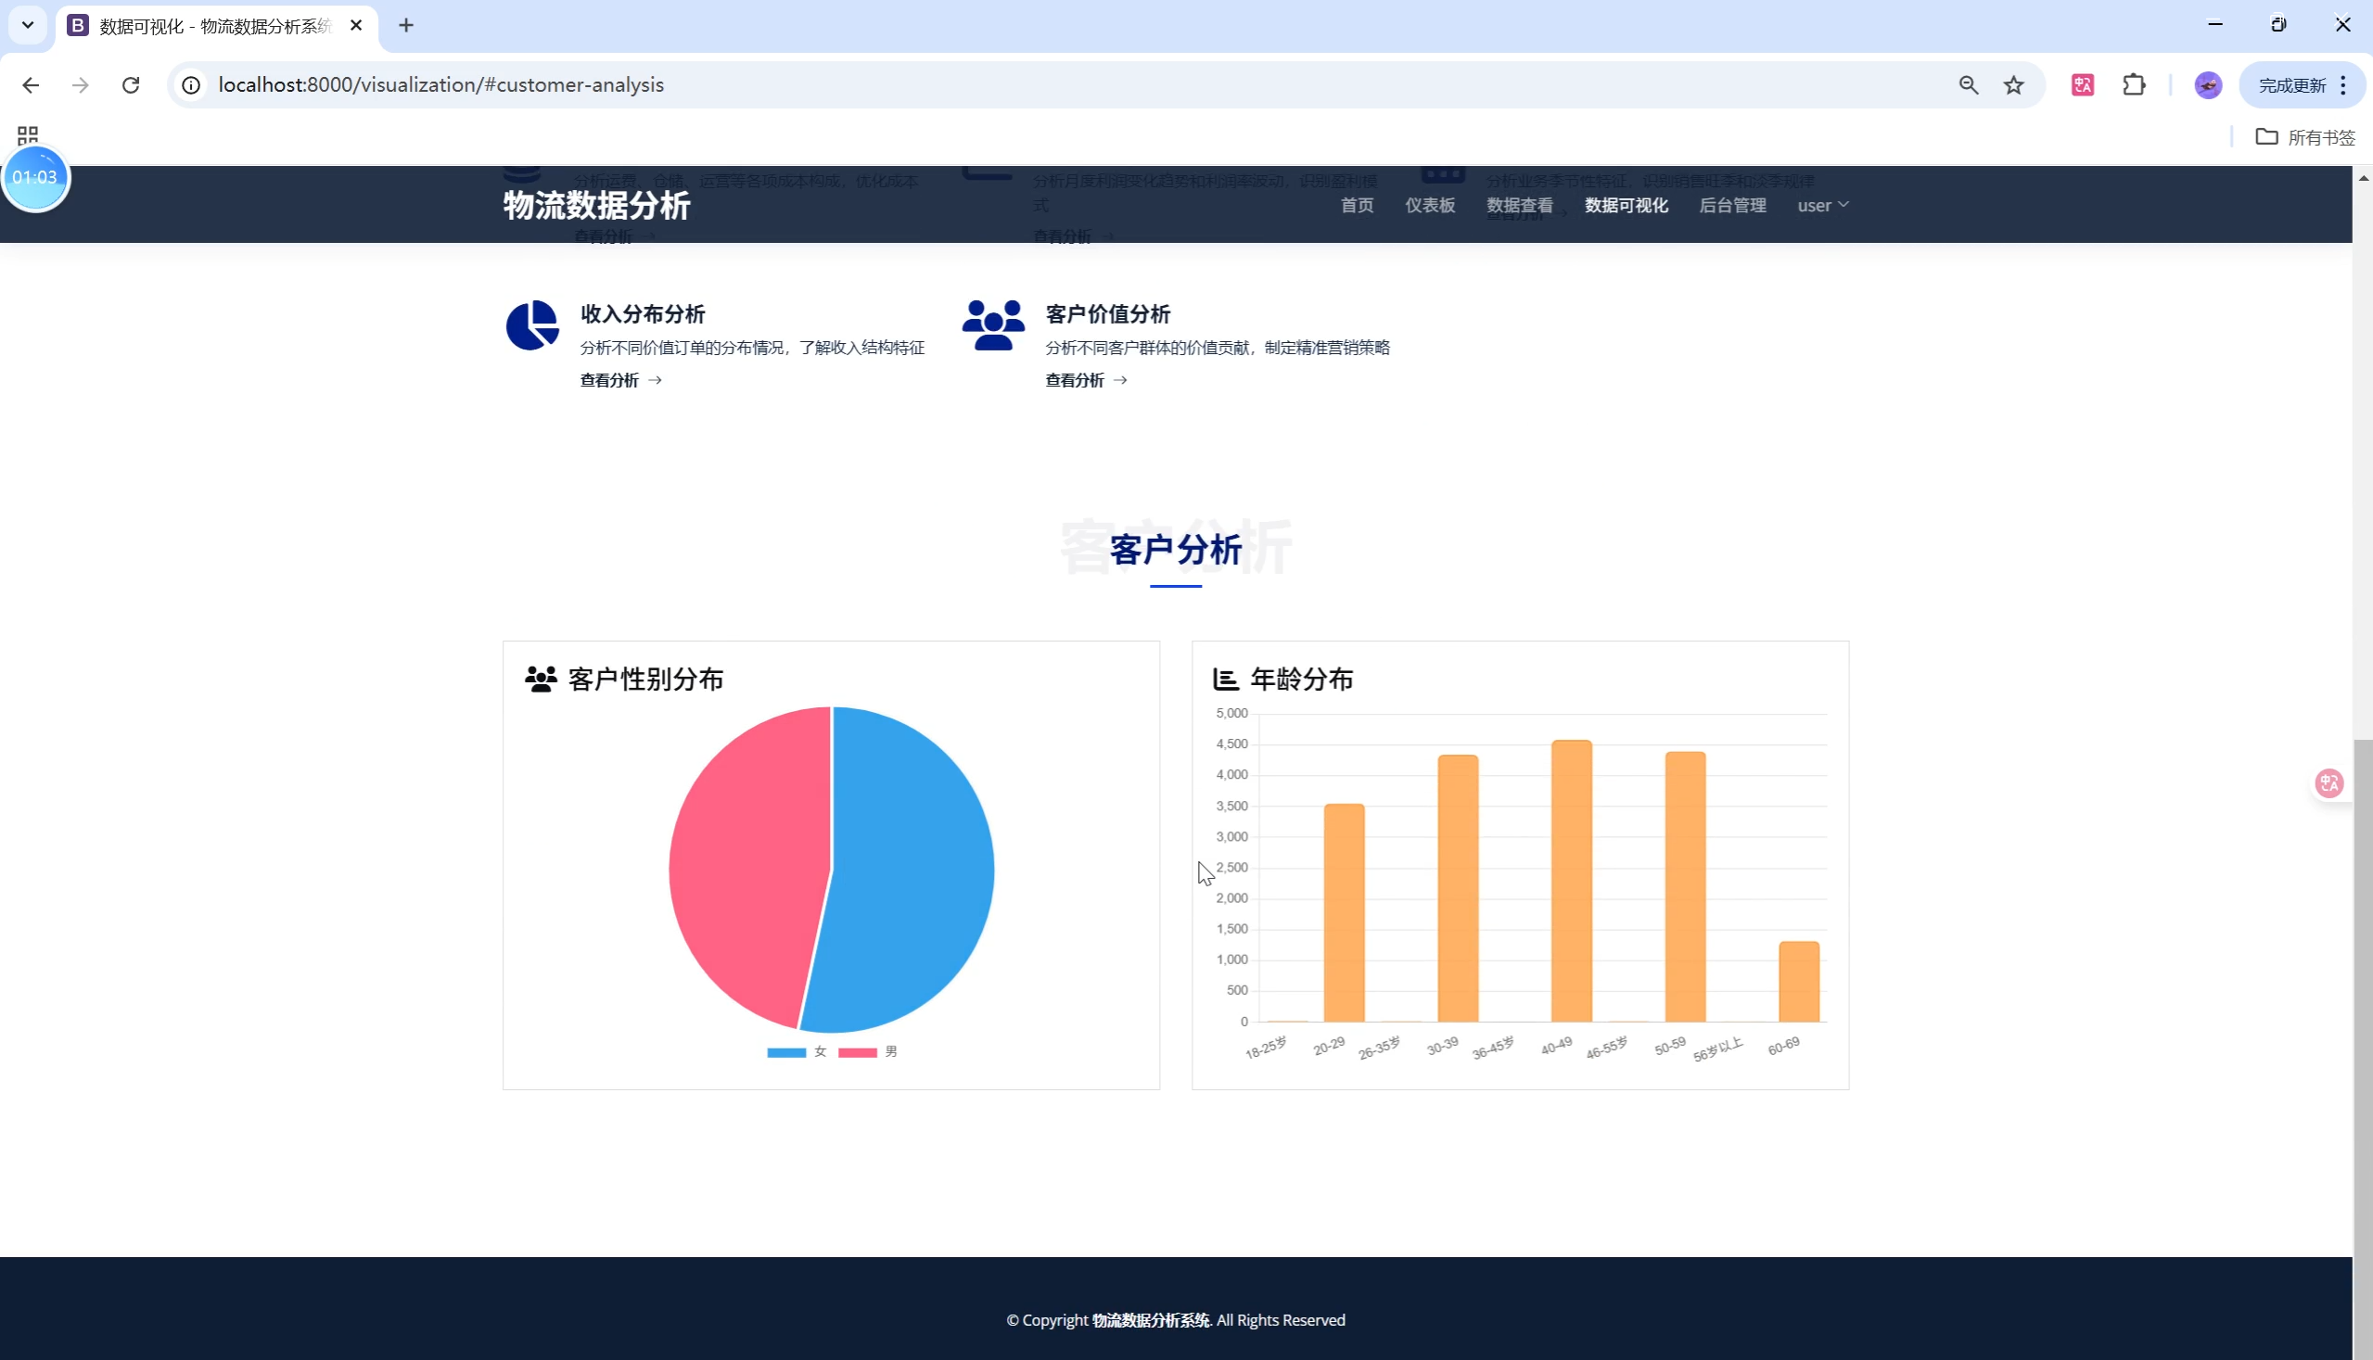Open 后台管理 in the navbar
The height and width of the screenshot is (1360, 2373).
(1733, 206)
